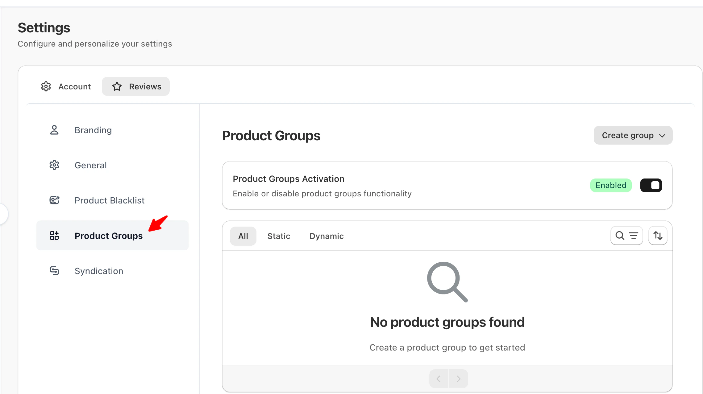This screenshot has width=703, height=394.
Task: Click the Product Groups grid icon
Action: [54, 236]
